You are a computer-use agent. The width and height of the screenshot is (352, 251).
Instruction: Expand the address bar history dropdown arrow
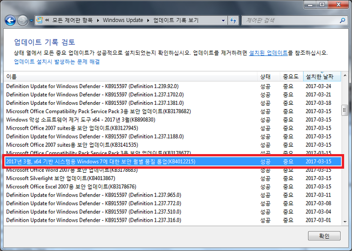[223, 21]
